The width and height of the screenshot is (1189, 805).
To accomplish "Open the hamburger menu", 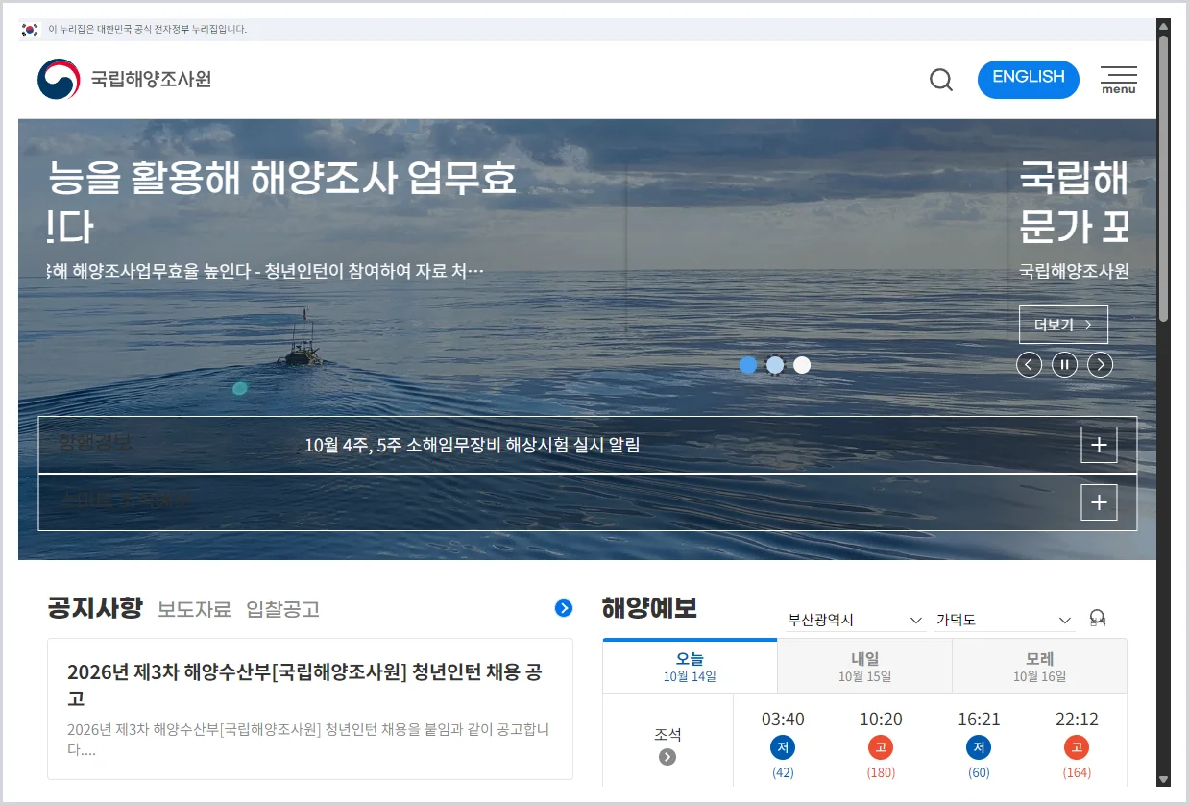I will [x=1119, y=81].
